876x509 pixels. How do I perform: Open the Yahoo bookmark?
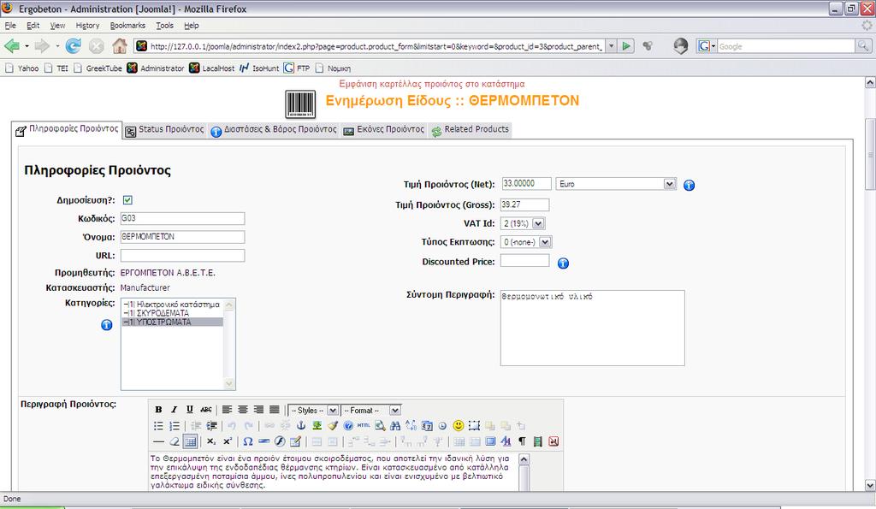[x=22, y=68]
